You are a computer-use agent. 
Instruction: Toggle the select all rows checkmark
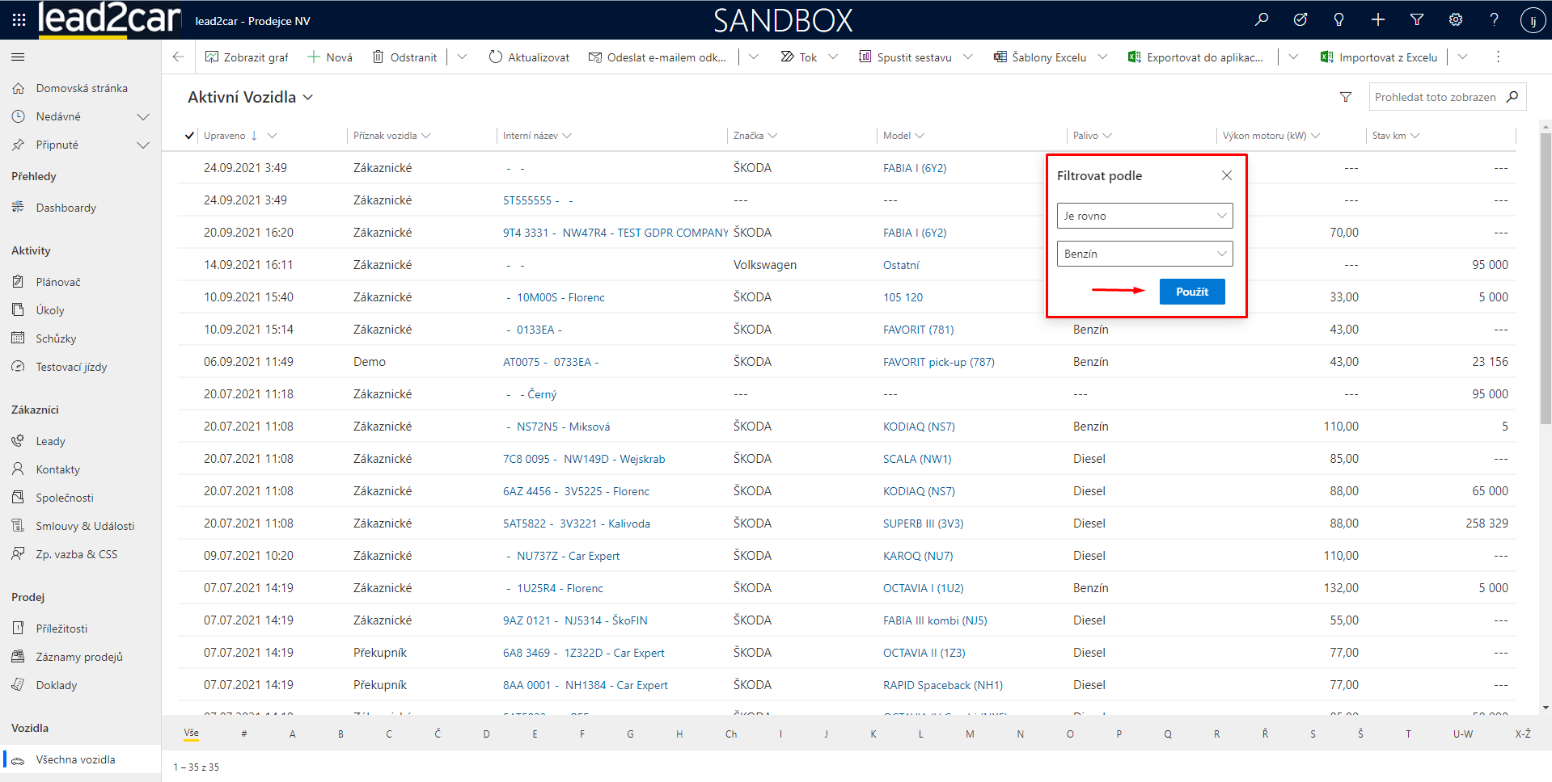(x=189, y=136)
